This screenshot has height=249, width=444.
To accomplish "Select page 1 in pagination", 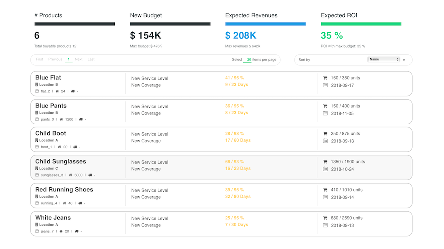I will click(x=69, y=59).
